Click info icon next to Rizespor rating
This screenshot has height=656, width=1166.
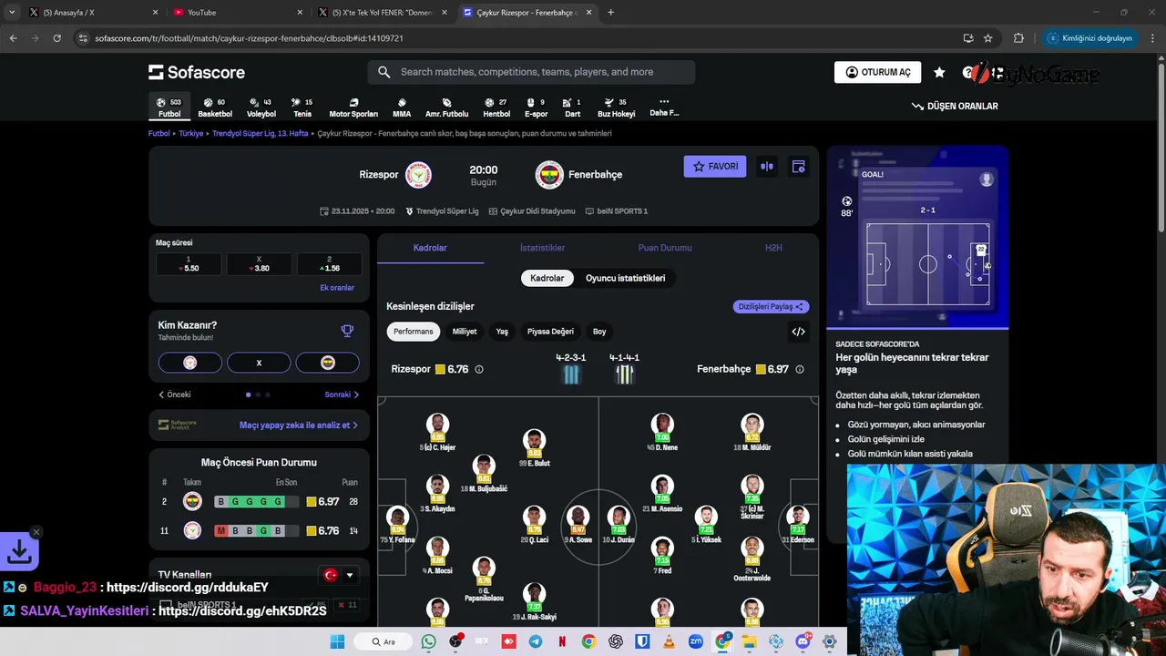coord(479,369)
